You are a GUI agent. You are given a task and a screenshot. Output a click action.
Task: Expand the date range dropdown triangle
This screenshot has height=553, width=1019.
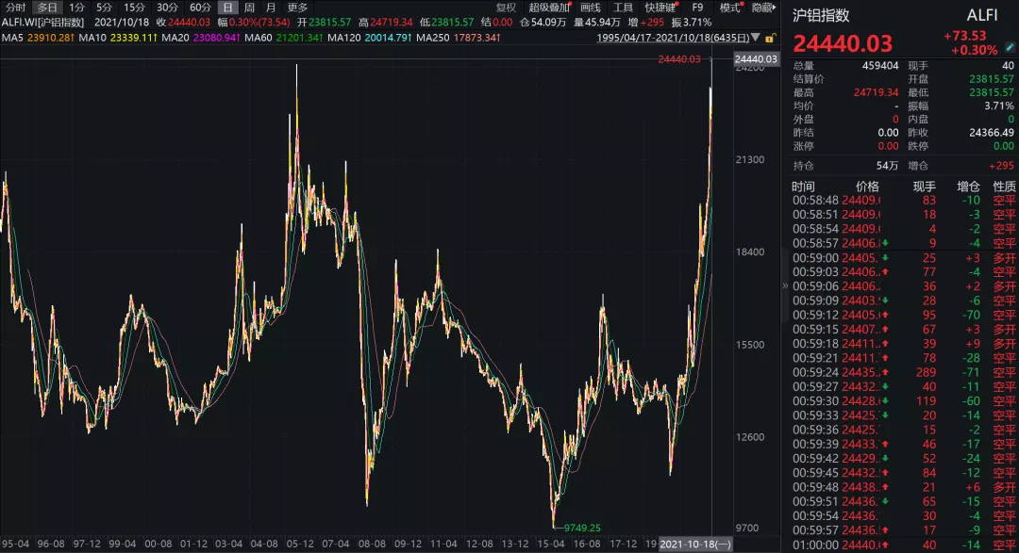(756, 39)
